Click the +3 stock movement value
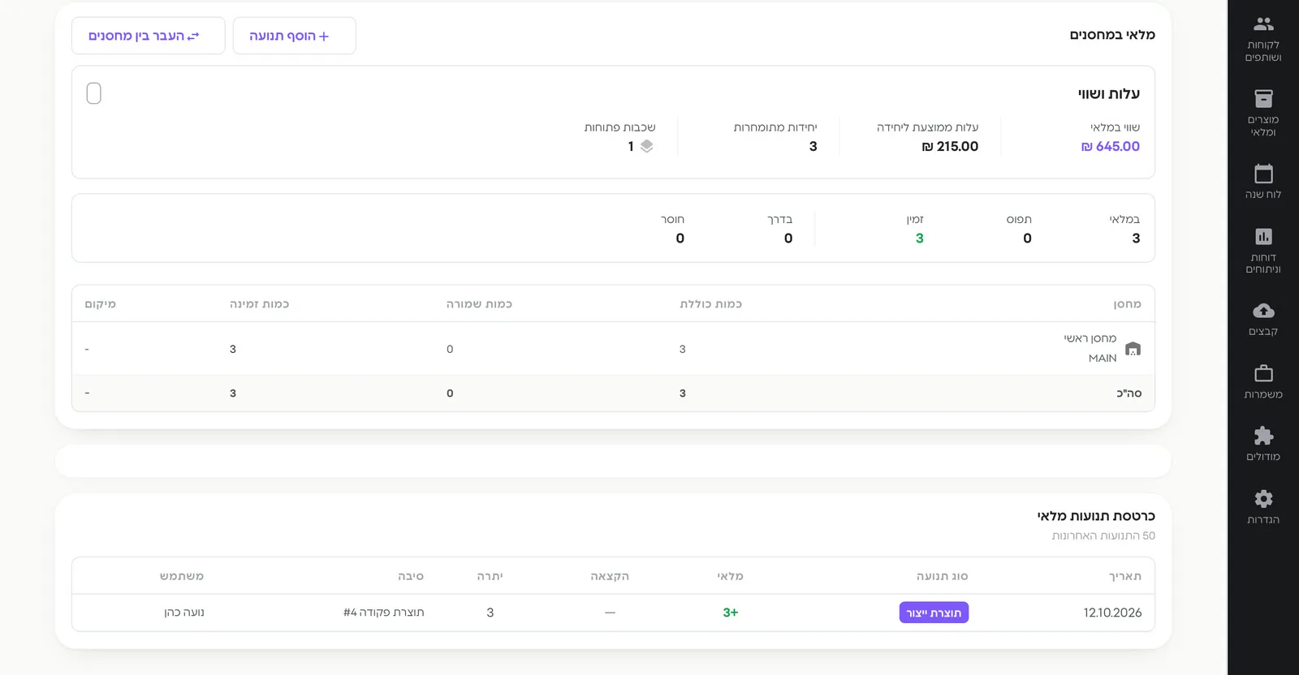The image size is (1299, 675). coord(731,613)
